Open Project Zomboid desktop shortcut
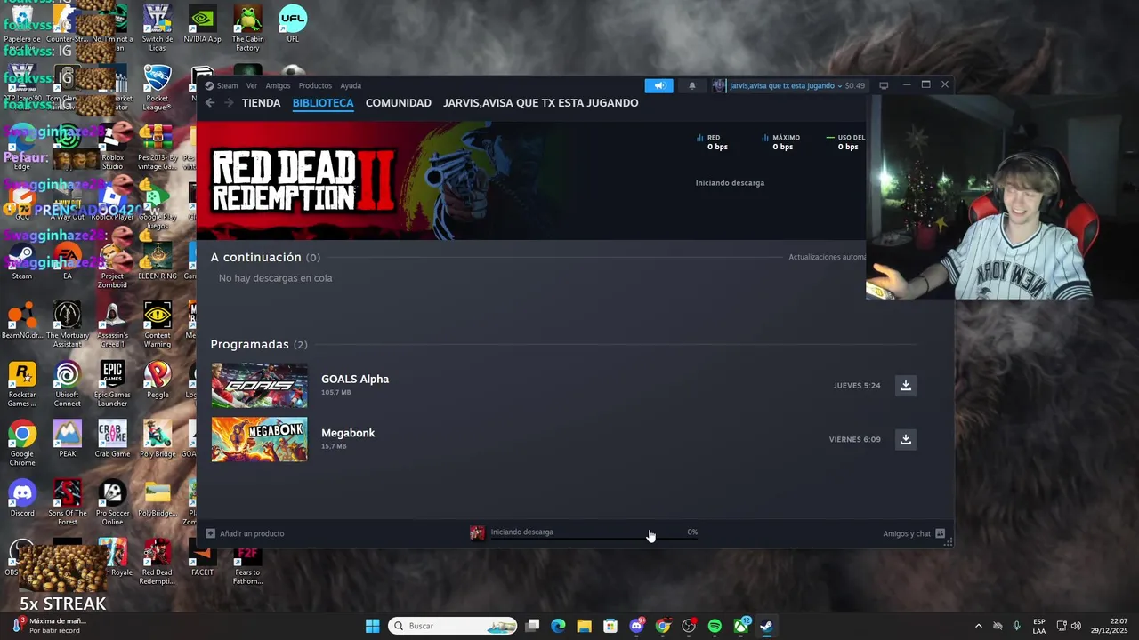This screenshot has width=1139, height=640. pos(112,265)
